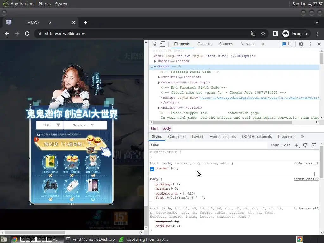Toggle the :hov element state button
Screen dimensions: 324x243
[x=275, y=145]
